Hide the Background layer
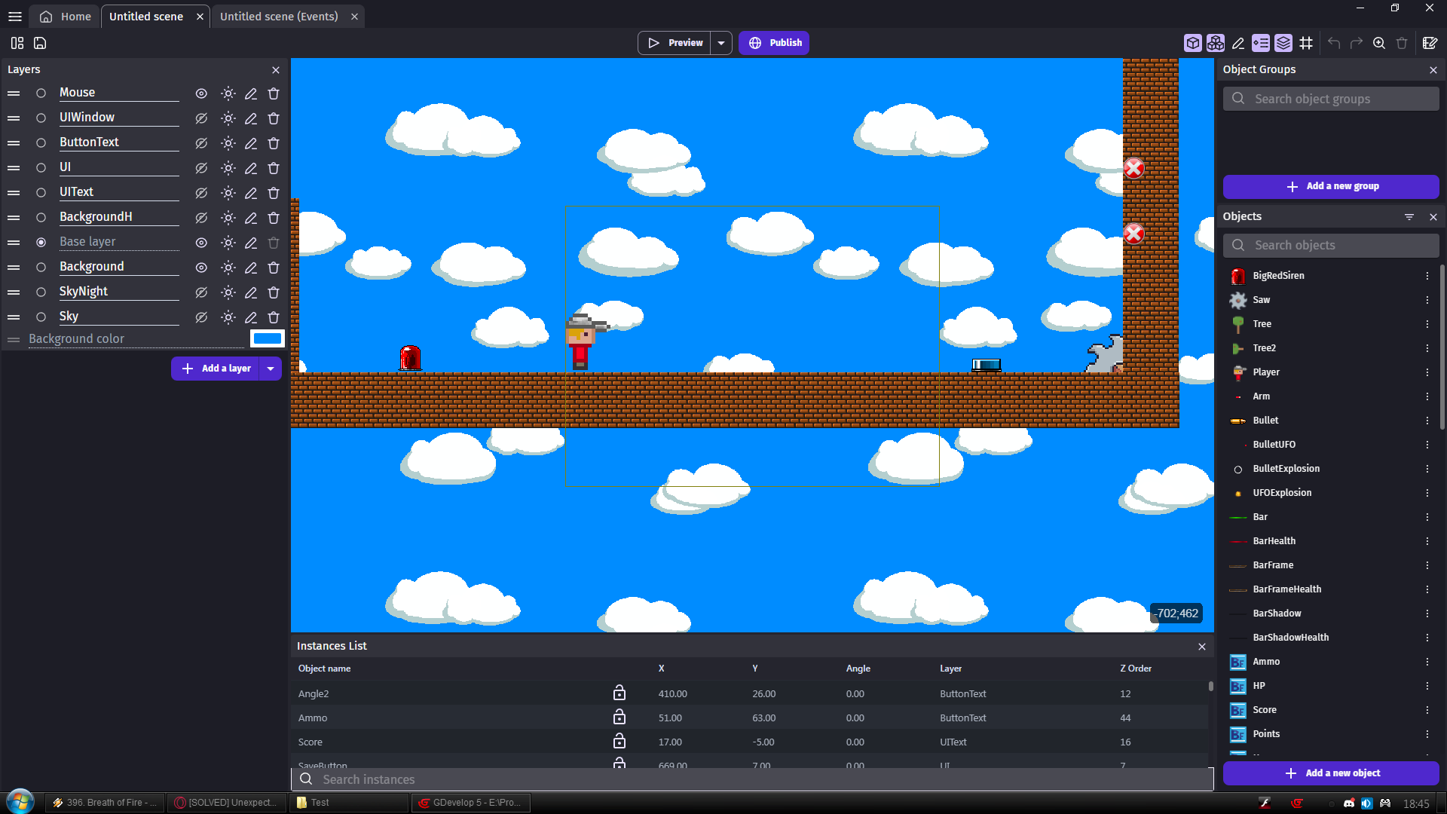Image resolution: width=1447 pixels, height=814 pixels. click(x=201, y=268)
